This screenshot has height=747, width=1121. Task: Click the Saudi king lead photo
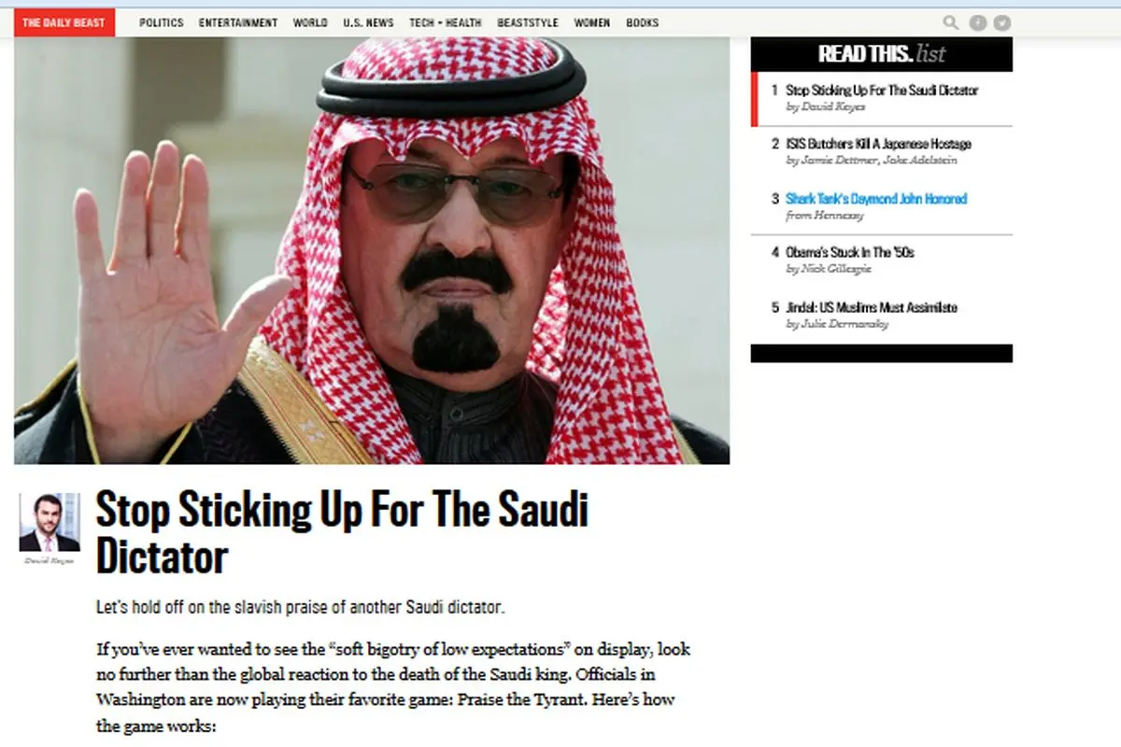click(372, 250)
